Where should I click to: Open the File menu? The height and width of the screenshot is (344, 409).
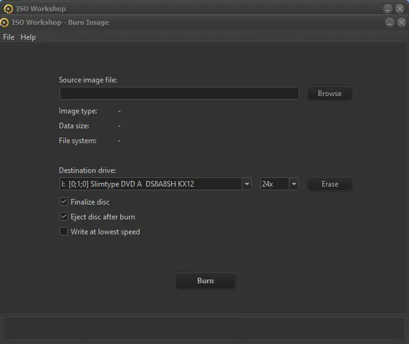[x=9, y=37]
